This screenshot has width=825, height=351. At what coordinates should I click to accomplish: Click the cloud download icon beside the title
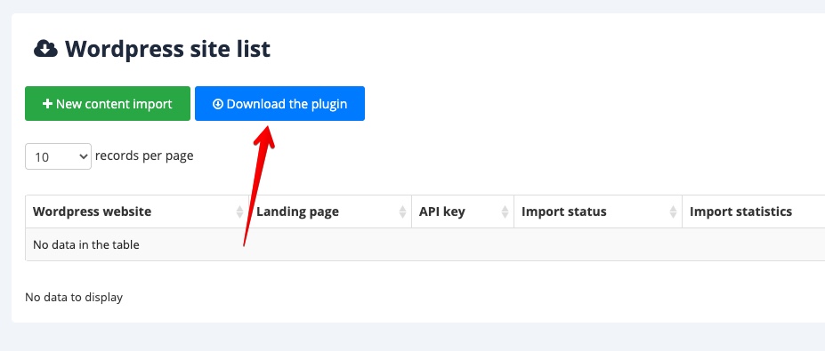coord(45,49)
